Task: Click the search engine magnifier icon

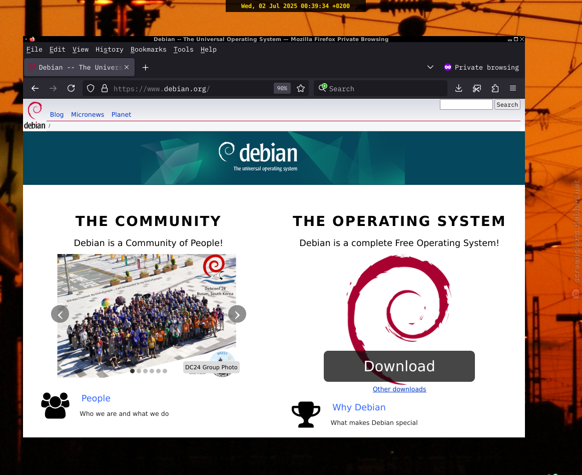Action: click(x=323, y=88)
